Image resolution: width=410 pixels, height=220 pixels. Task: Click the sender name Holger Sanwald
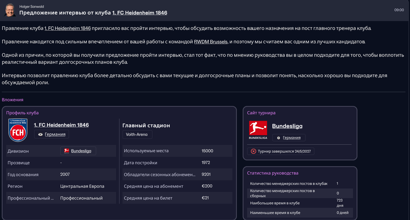(32, 6)
